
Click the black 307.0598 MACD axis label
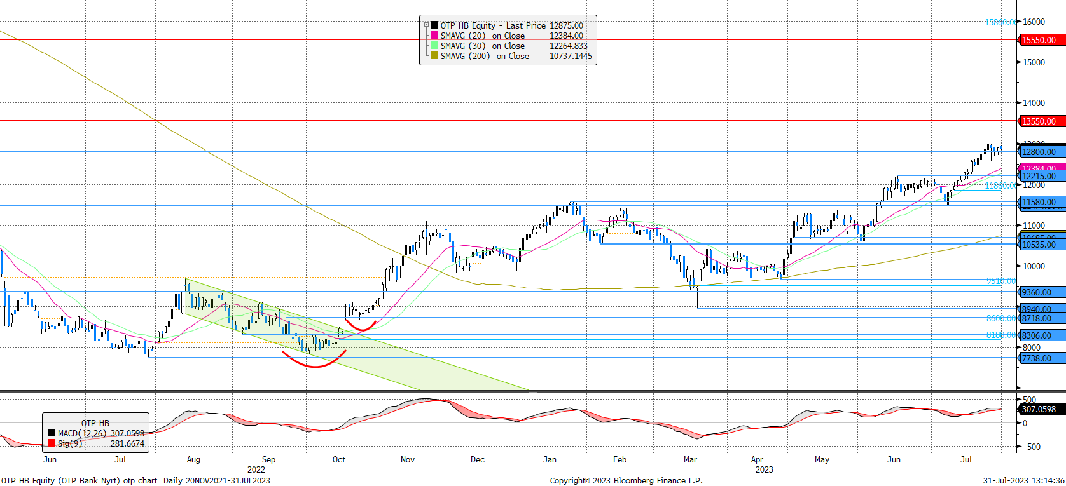point(1042,409)
